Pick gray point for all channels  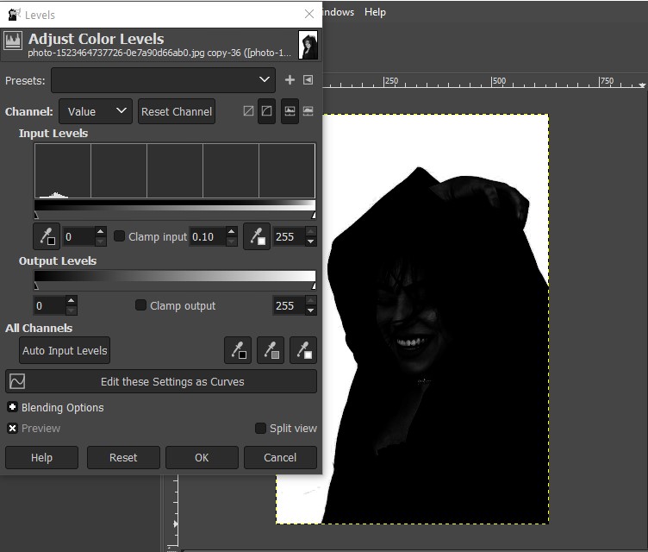(x=271, y=350)
